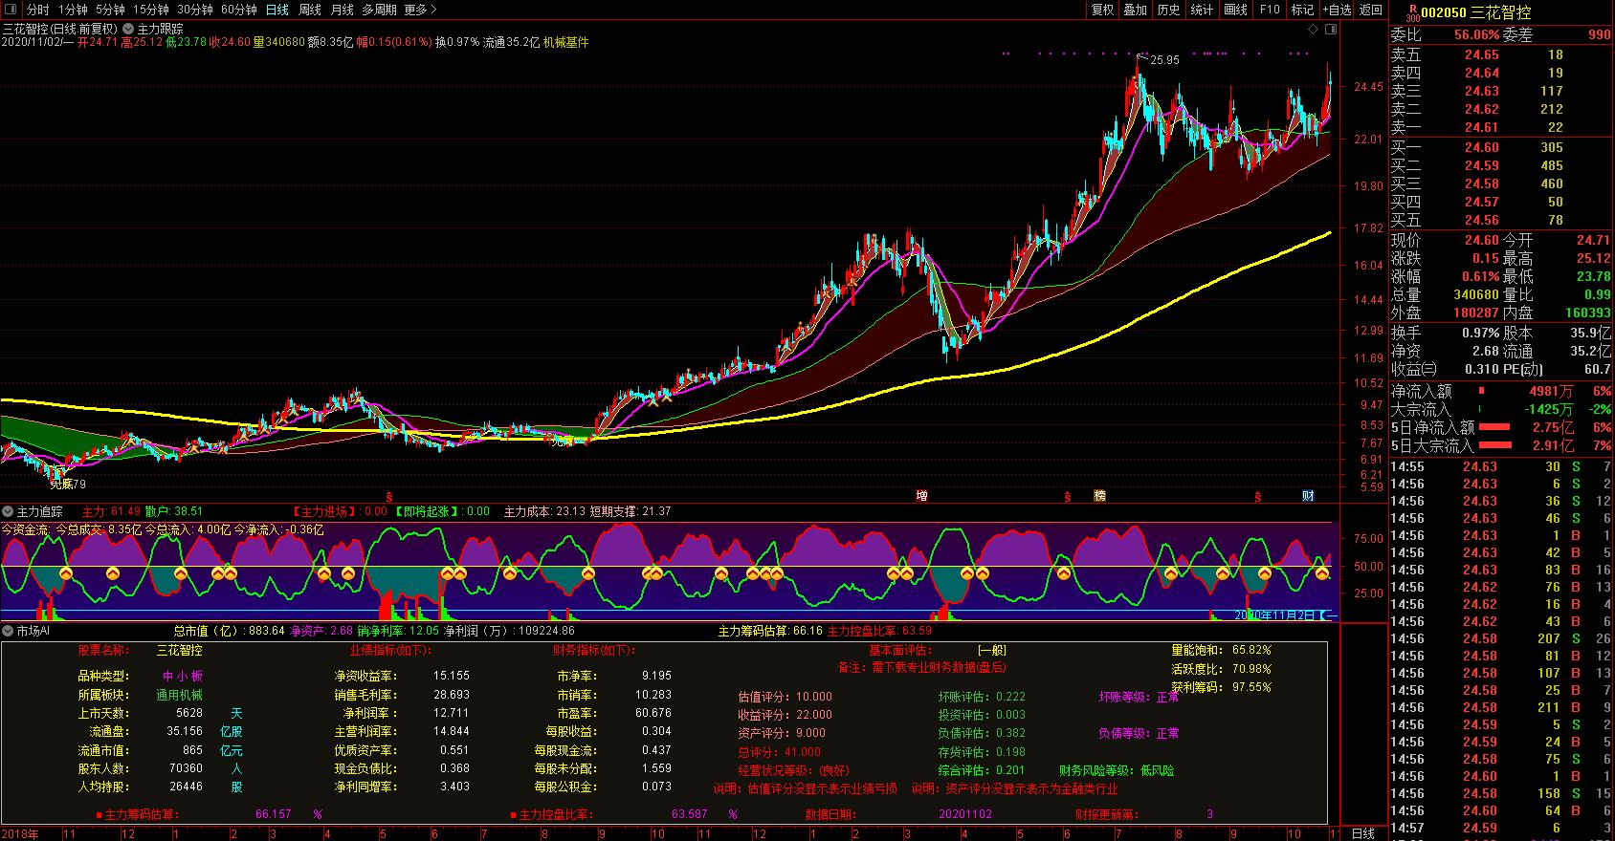Open F10 company information
1615x841 pixels.
click(x=1270, y=10)
